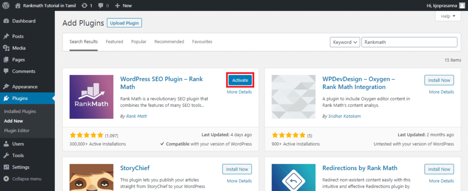Click the Dashboard gauge icon
This screenshot has width=468, height=191.
click(6, 21)
